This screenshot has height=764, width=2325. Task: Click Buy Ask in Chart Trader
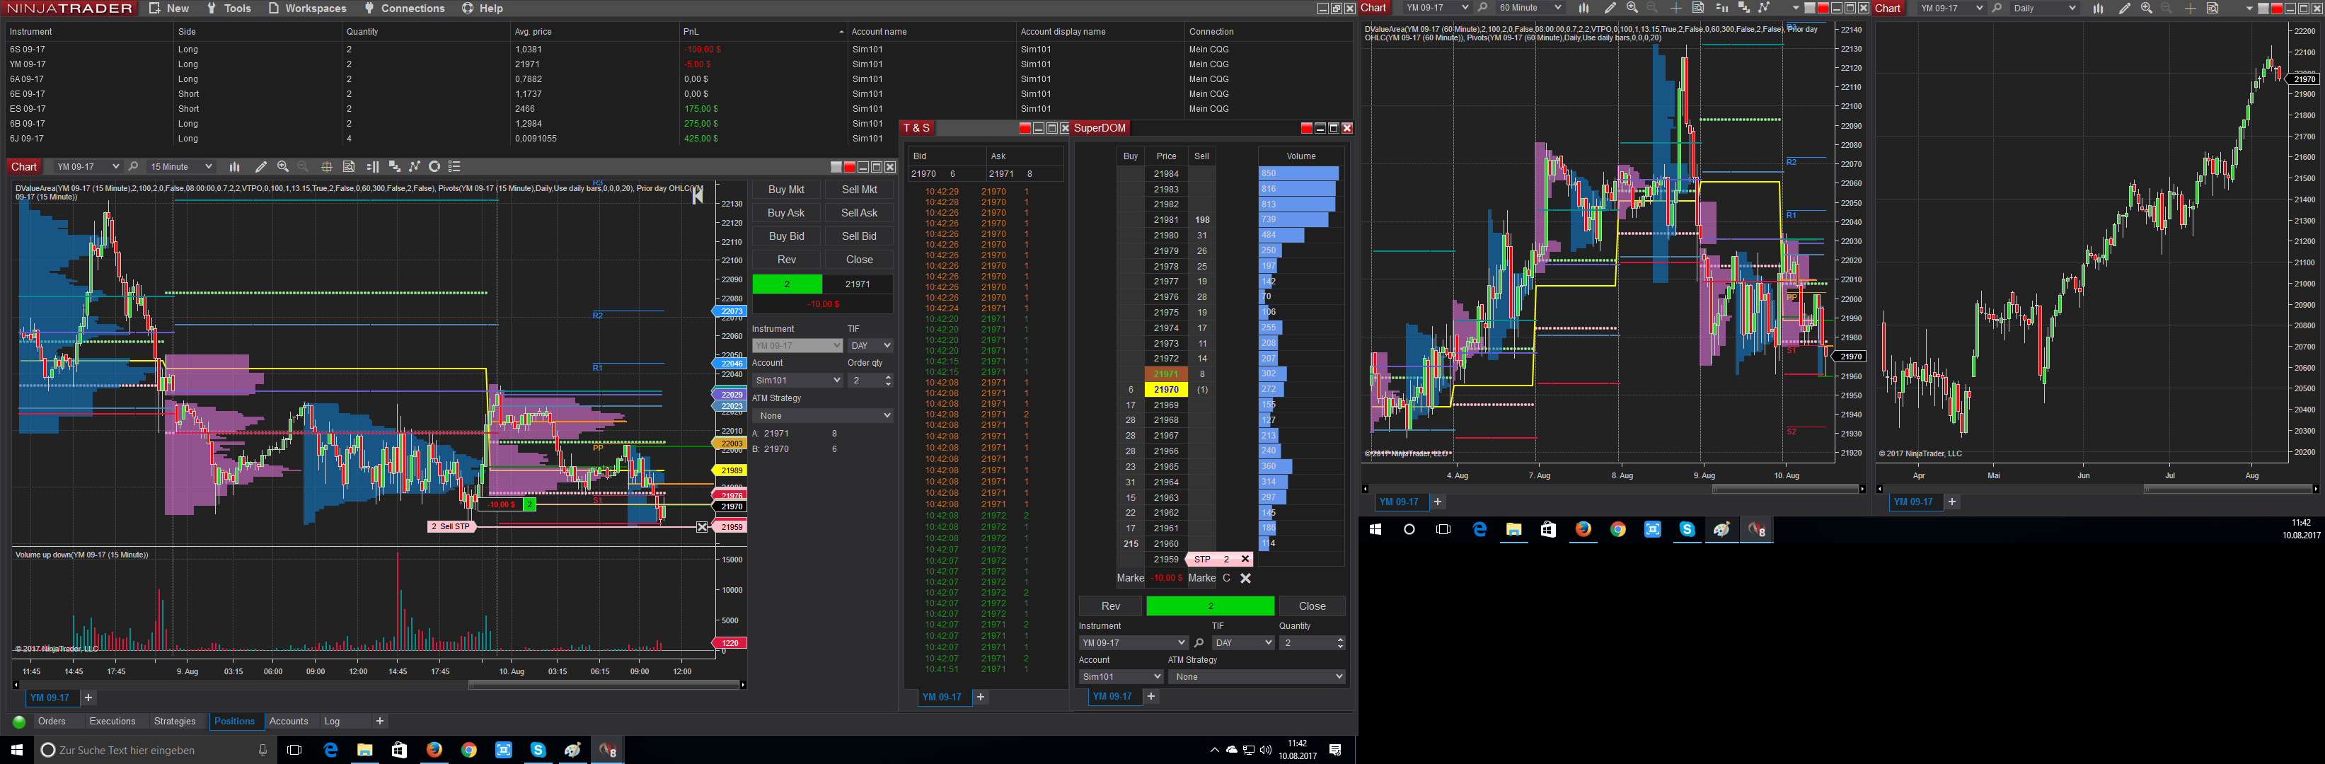[786, 213]
